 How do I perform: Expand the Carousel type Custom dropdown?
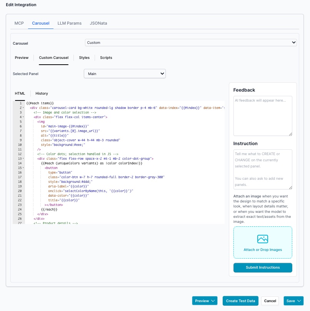pyautogui.click(x=191, y=43)
